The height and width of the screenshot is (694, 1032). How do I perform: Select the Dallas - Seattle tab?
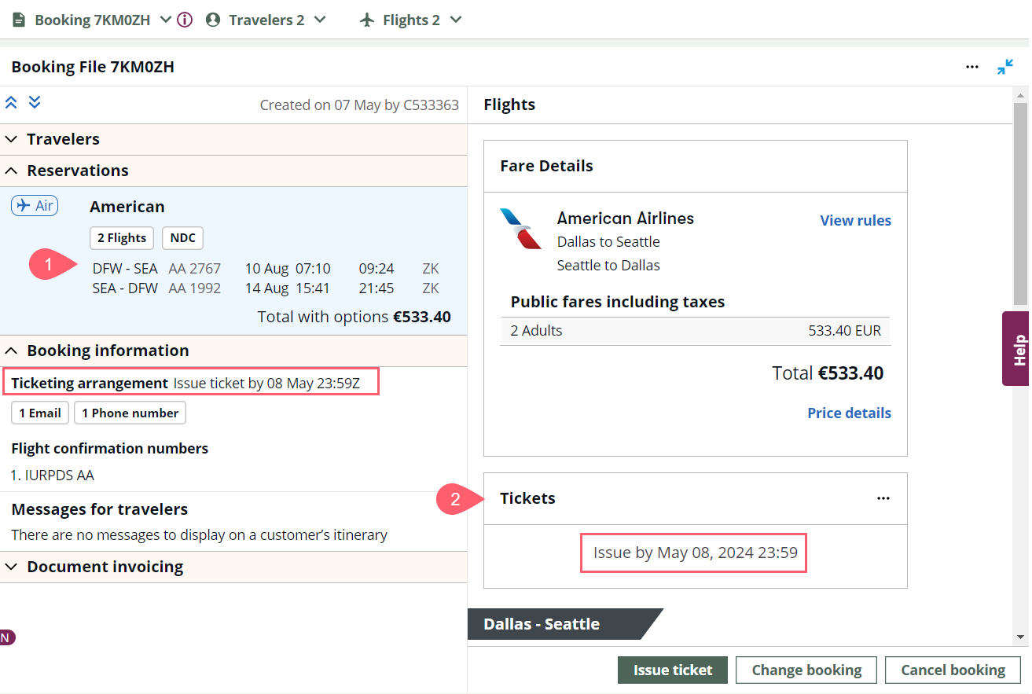(x=565, y=624)
